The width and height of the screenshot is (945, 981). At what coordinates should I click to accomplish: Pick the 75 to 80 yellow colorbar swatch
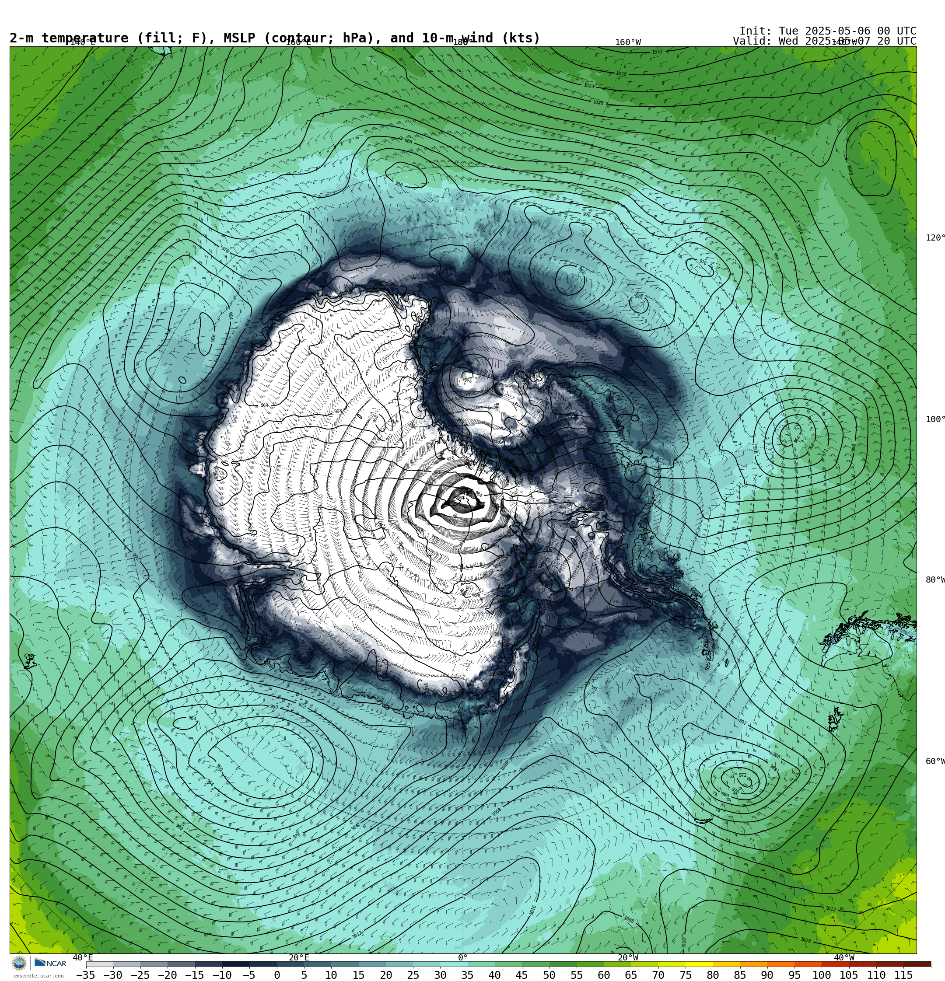tap(699, 964)
